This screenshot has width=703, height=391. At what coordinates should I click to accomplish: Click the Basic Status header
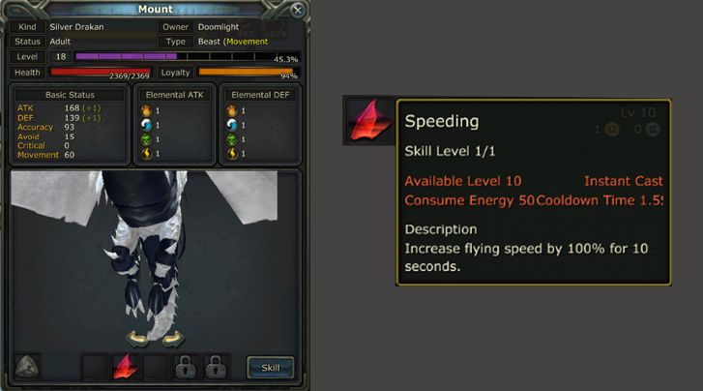(x=70, y=95)
